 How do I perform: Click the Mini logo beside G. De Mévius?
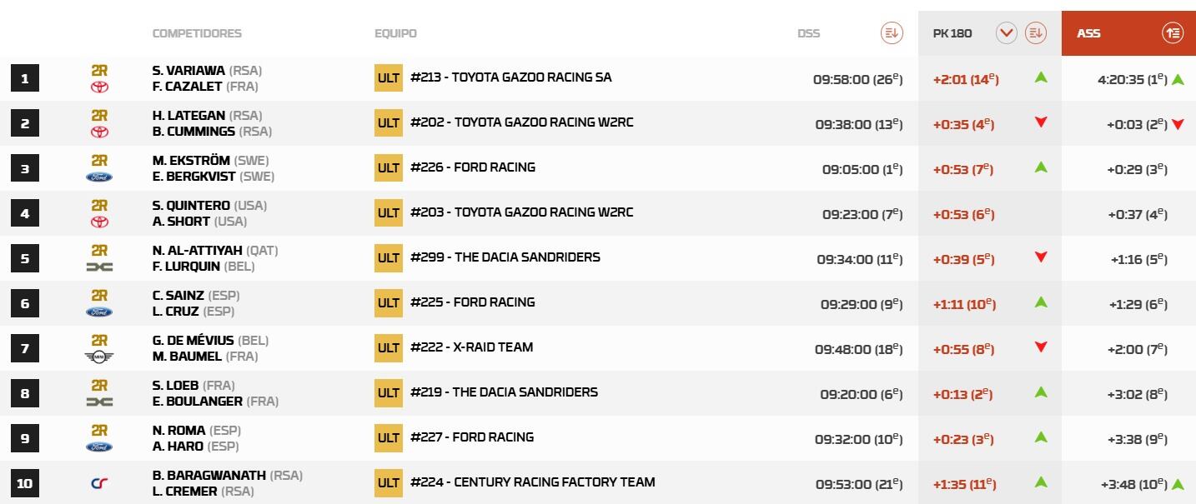[99, 357]
